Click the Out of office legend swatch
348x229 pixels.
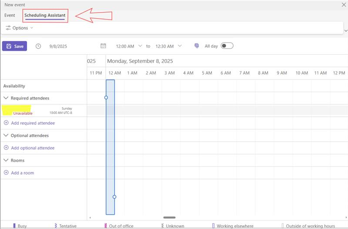(106, 226)
